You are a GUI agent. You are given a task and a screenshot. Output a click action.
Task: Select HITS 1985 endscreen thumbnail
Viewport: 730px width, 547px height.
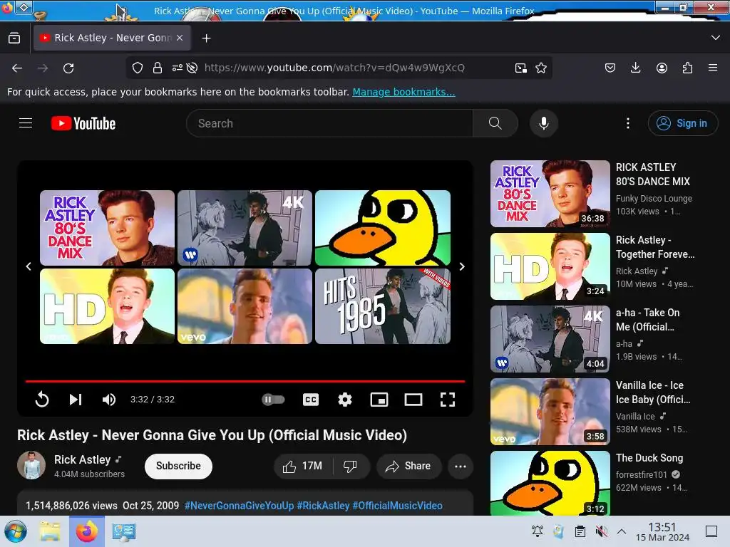pos(383,306)
